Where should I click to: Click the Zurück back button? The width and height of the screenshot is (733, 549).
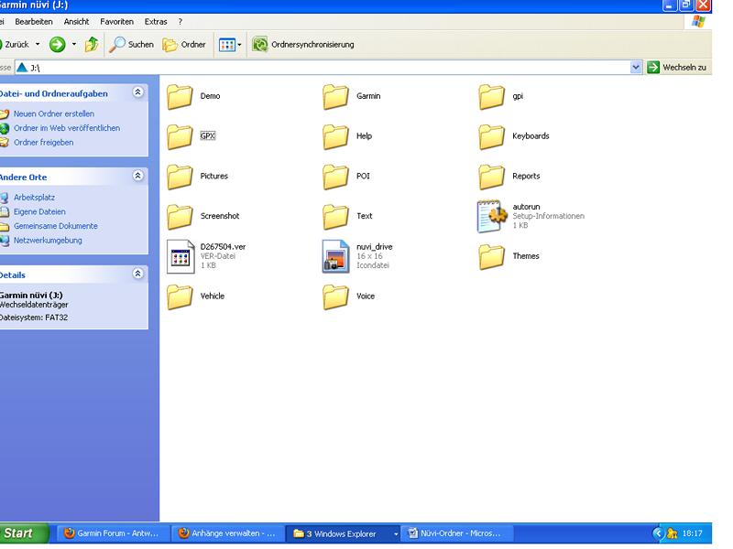pyautogui.click(x=15, y=45)
